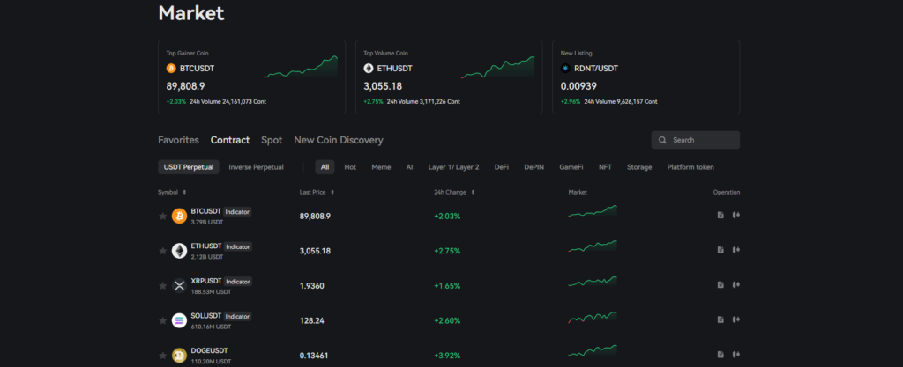Image resolution: width=903 pixels, height=367 pixels.
Task: Open XRPUSDT market sparkline in table
Action: (593, 283)
